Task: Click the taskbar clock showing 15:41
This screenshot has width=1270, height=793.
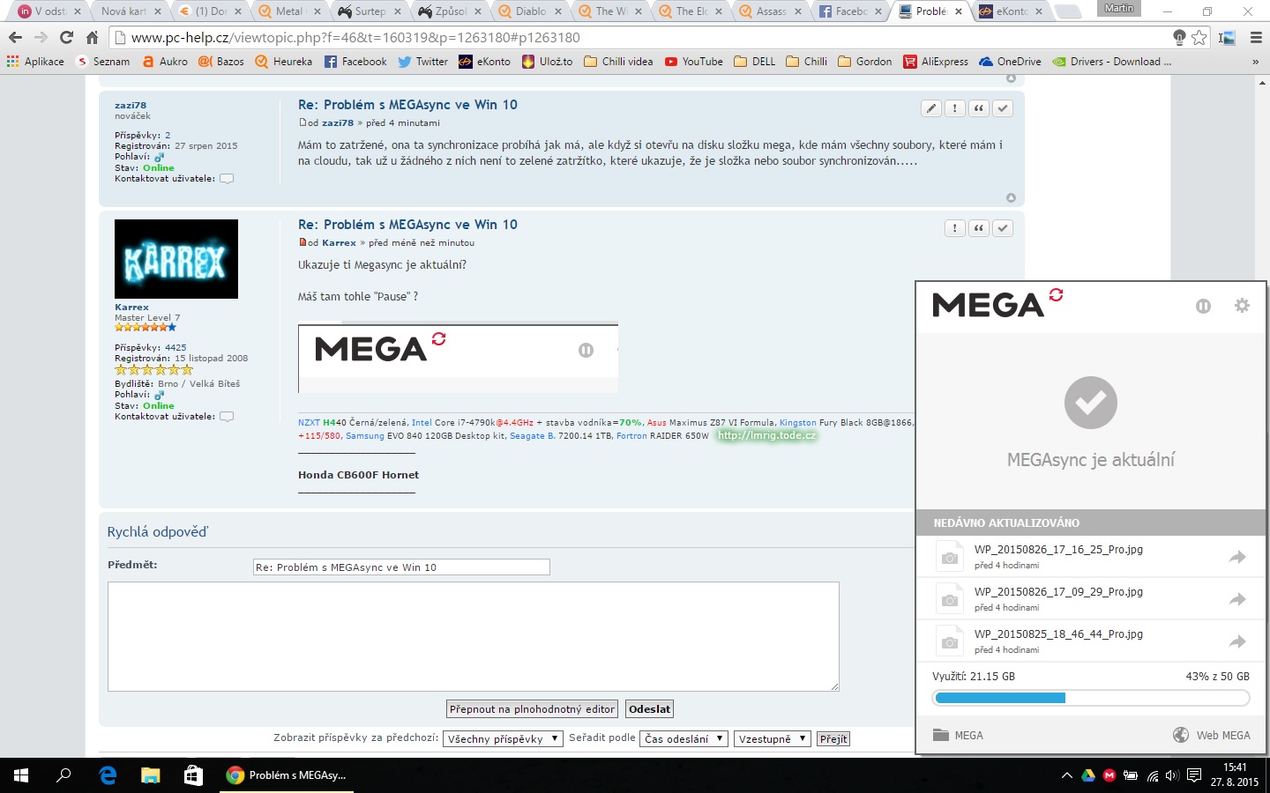Action: pyautogui.click(x=1235, y=774)
